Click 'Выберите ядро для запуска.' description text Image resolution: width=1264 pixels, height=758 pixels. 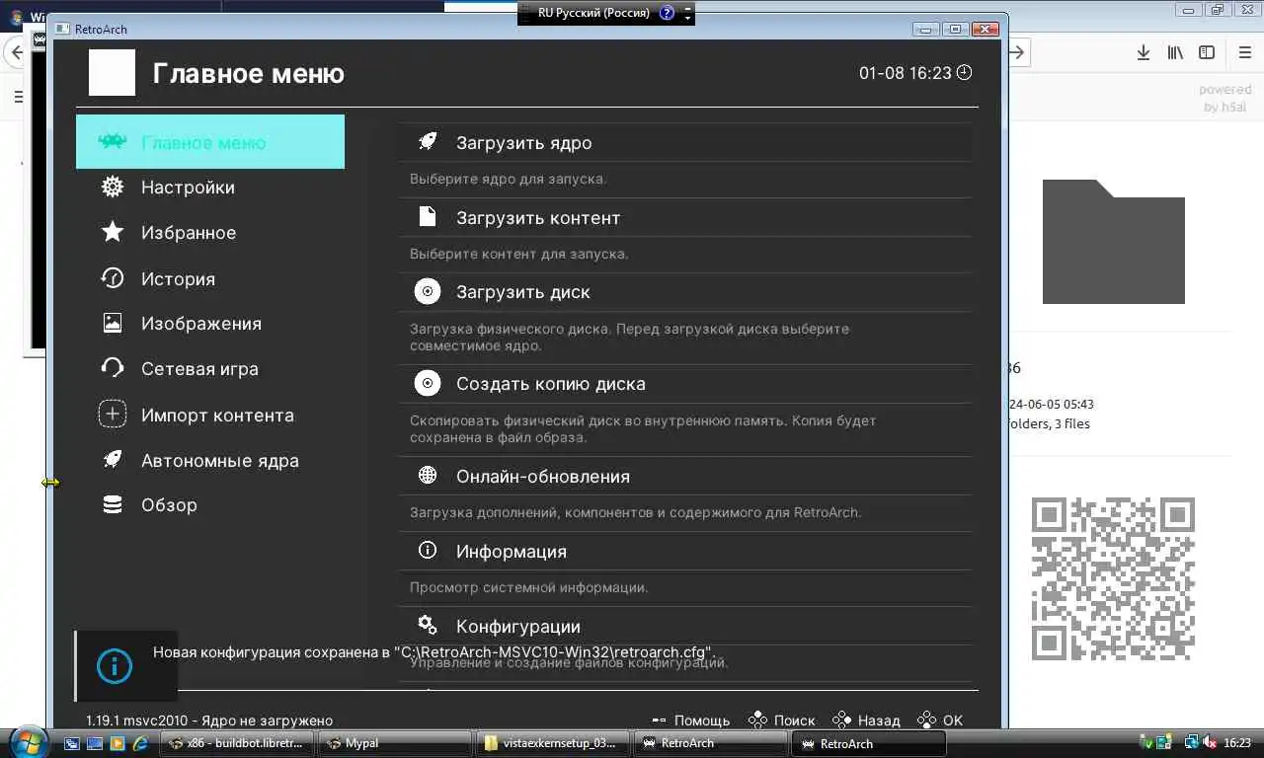(x=508, y=179)
